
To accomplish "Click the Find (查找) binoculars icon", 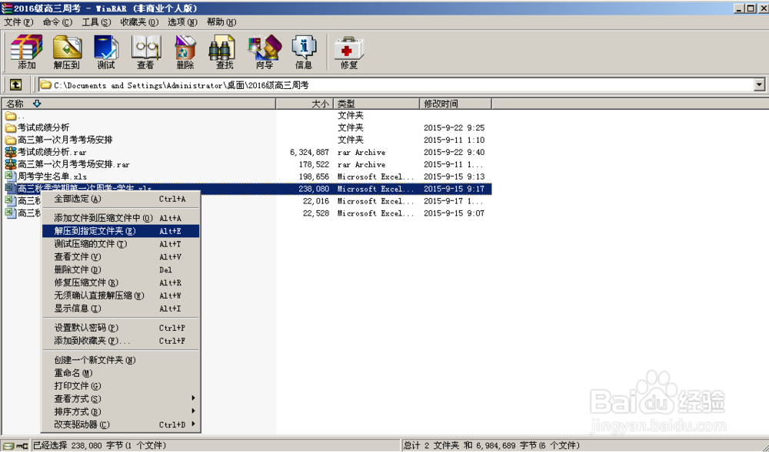I will (x=224, y=52).
